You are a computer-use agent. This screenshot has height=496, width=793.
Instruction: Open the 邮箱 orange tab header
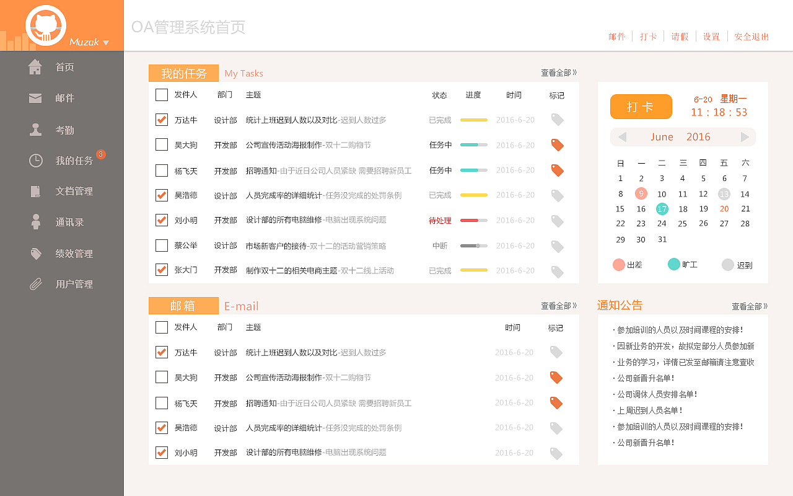click(183, 306)
